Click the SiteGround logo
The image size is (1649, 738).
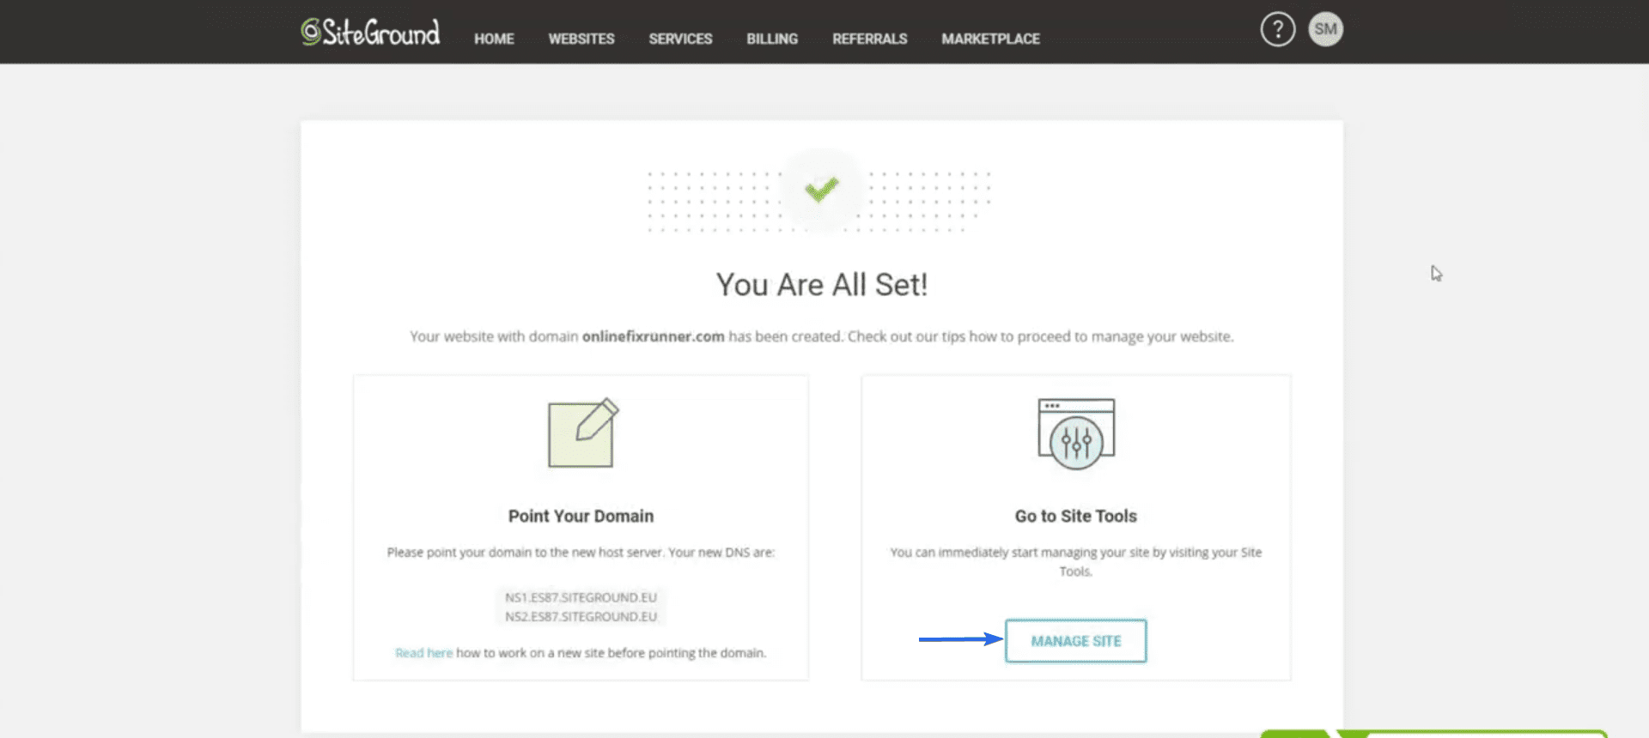pyautogui.click(x=370, y=33)
